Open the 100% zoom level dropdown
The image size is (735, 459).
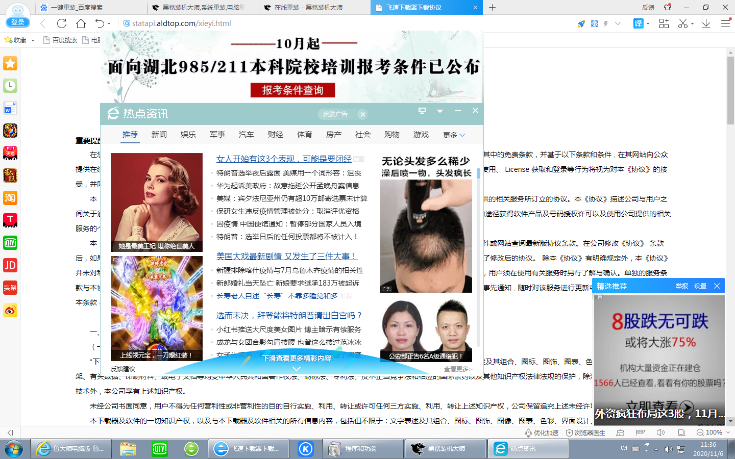pos(728,432)
